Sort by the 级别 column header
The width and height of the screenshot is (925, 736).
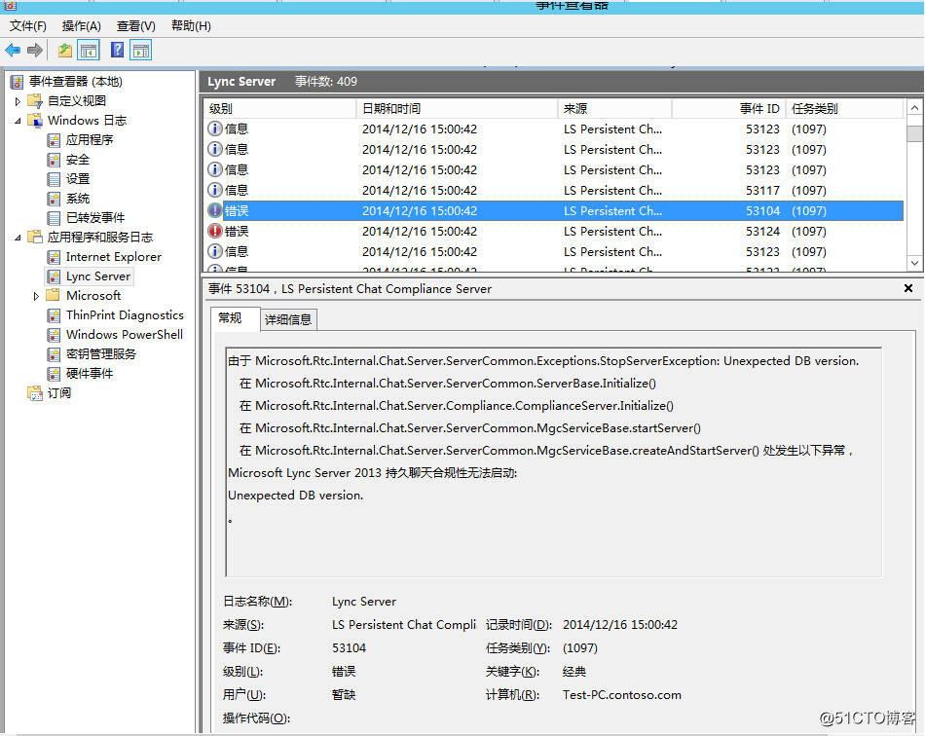279,108
